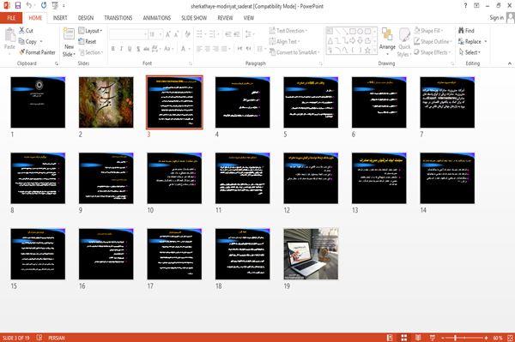Screen dimensions: 515x342
Task: Open the TRANSITIONS ribbon tab
Action: pyautogui.click(x=118, y=18)
